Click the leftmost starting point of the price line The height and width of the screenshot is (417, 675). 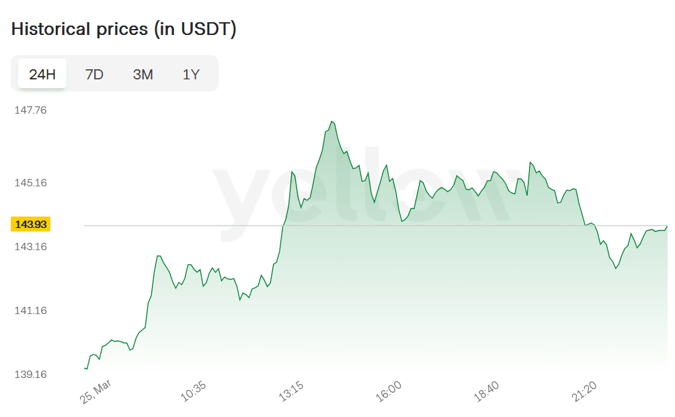pyautogui.click(x=85, y=368)
